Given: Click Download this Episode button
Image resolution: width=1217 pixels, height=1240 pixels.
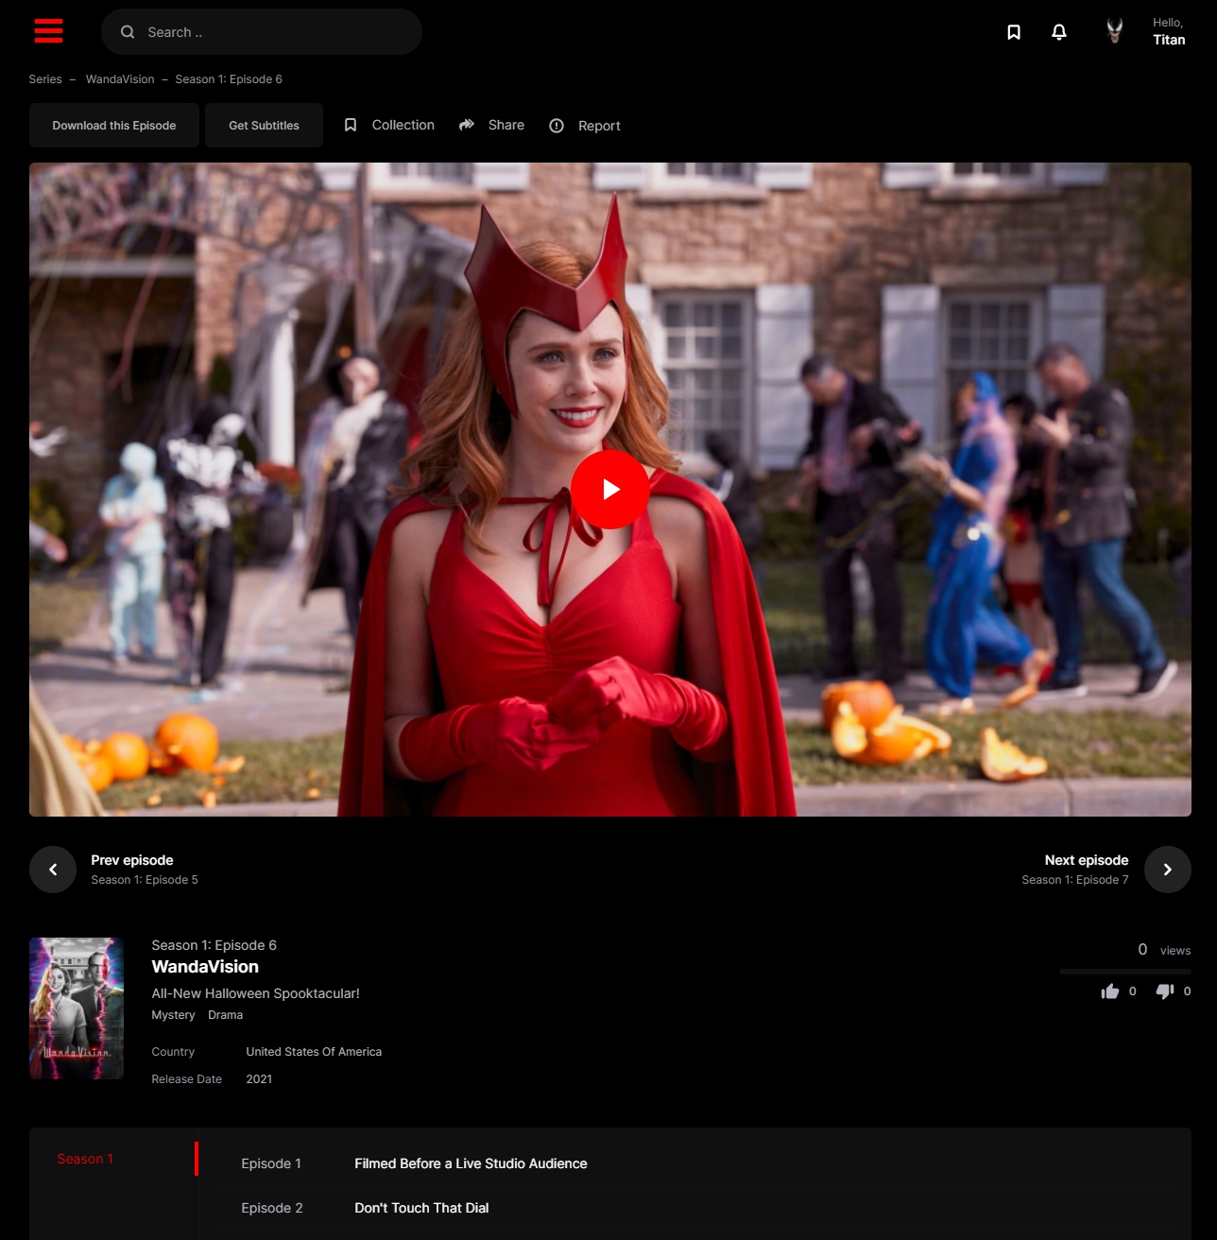Looking at the screenshot, I should click(114, 125).
